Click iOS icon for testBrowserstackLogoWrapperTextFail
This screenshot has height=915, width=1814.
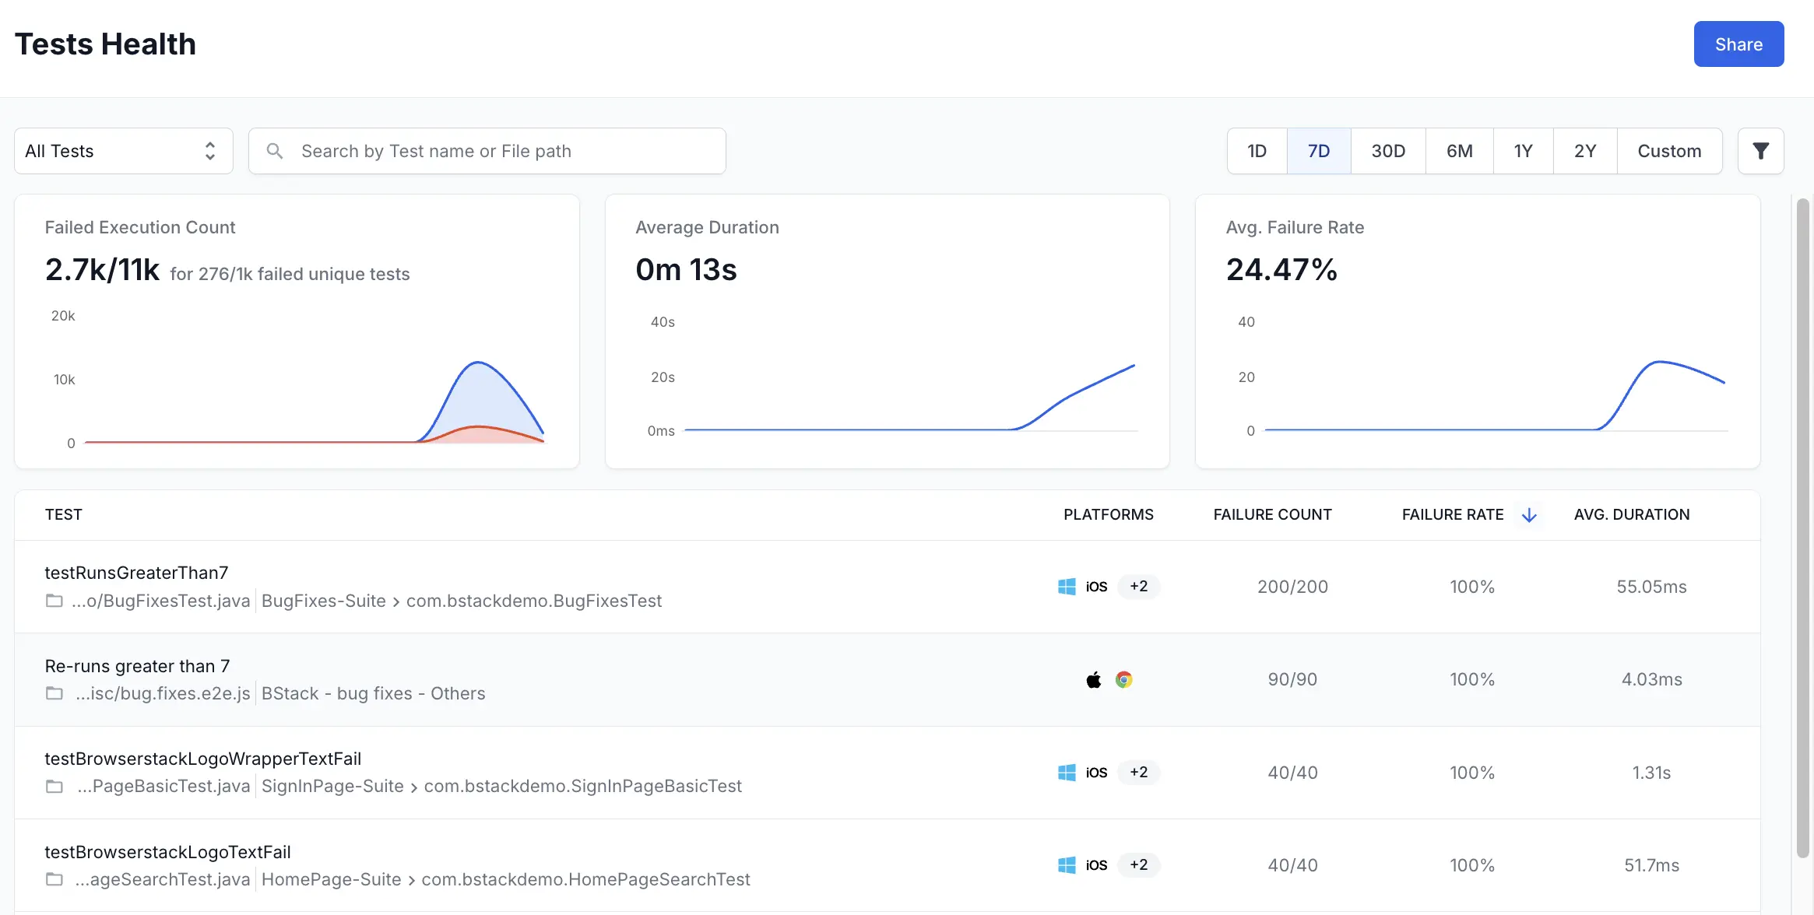pyautogui.click(x=1096, y=773)
